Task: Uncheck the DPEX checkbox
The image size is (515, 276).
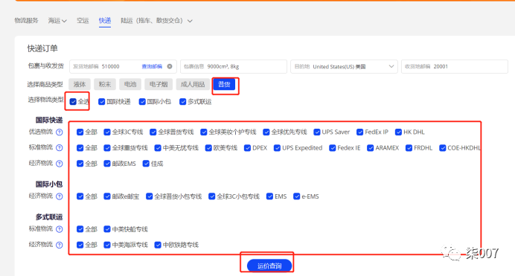Action: coord(248,148)
